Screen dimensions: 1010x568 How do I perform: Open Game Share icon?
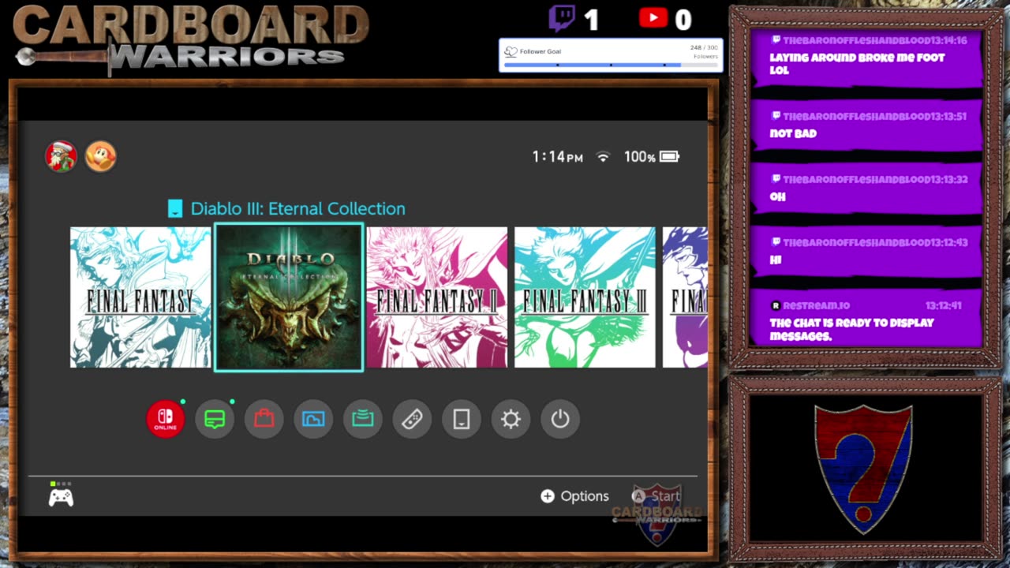(363, 419)
